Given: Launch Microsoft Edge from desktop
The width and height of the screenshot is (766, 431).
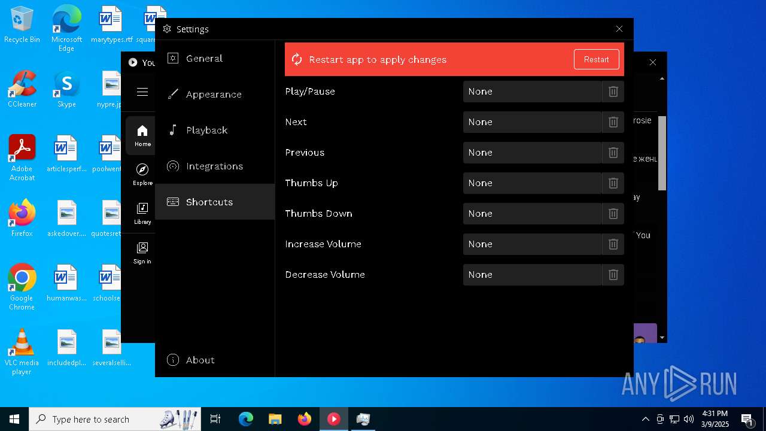Looking at the screenshot, I should tap(66, 28).
